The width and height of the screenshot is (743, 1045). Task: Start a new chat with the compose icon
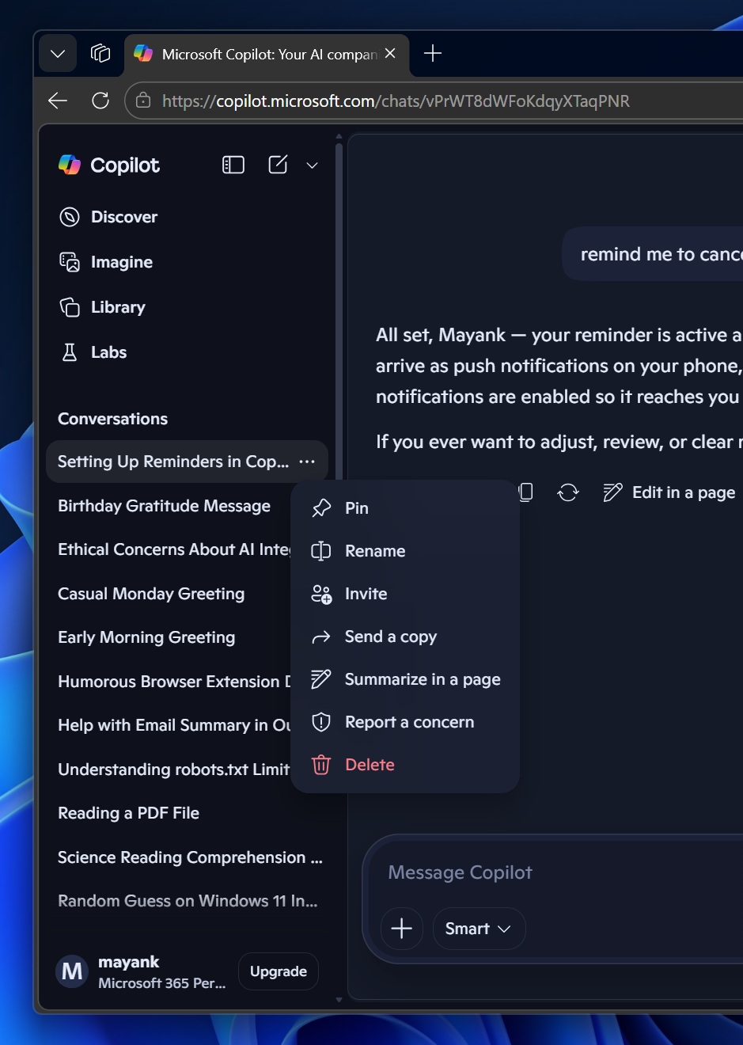click(x=277, y=165)
